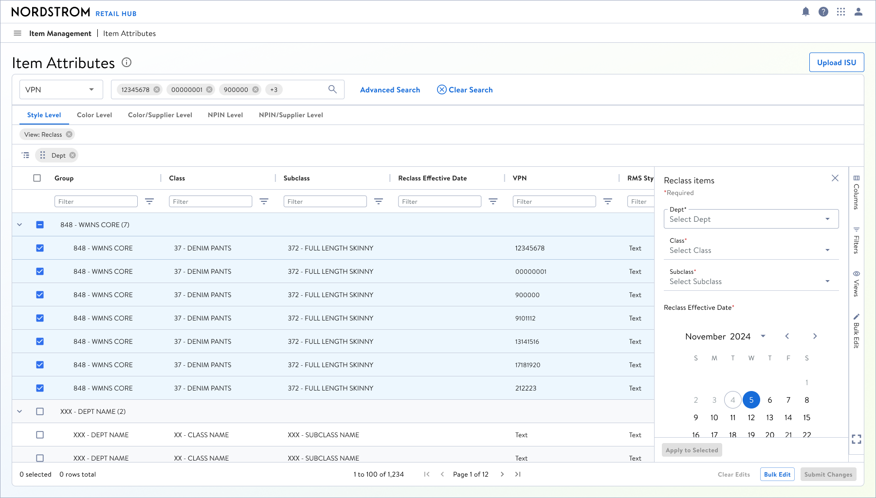Go to previous month in calendar

pyautogui.click(x=787, y=336)
